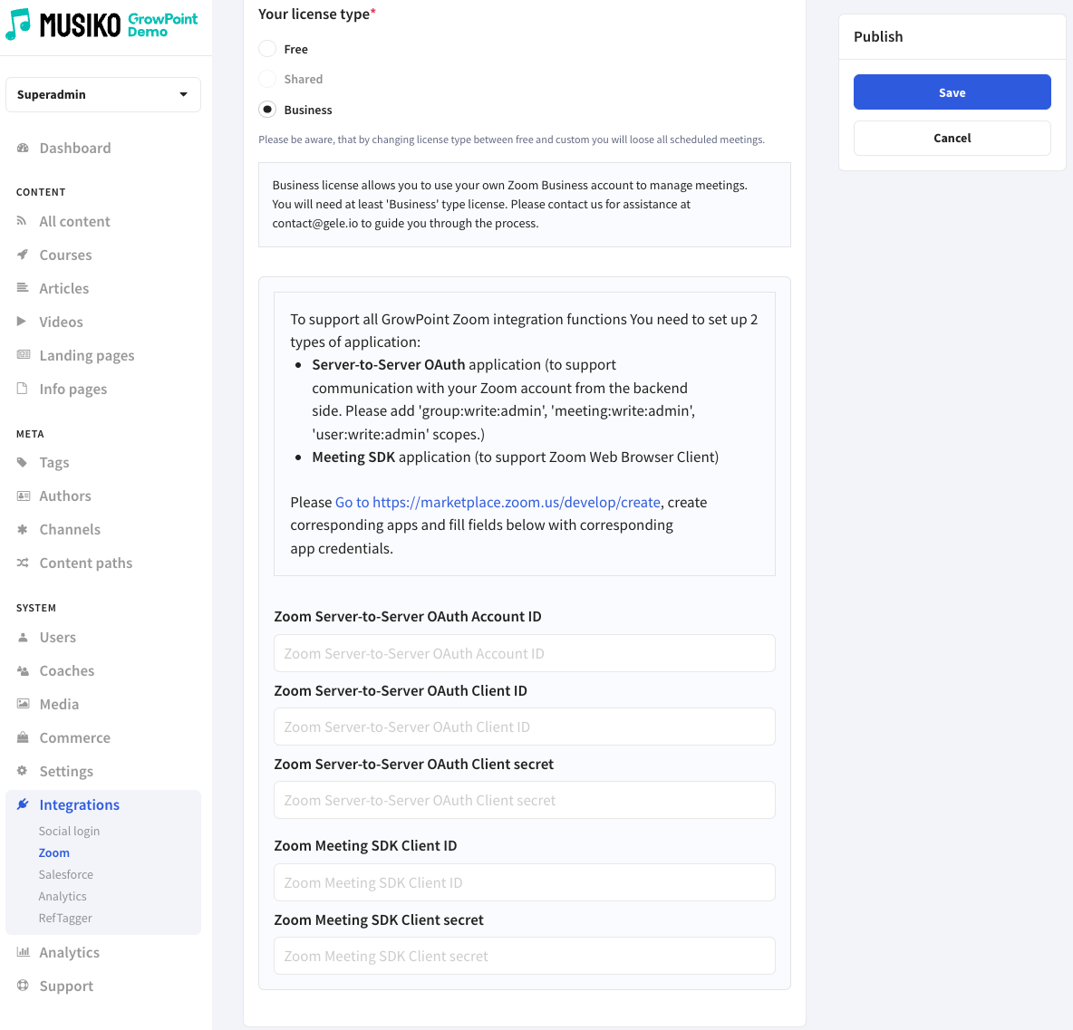Screen dimensions: 1073x1030
Task: Select the Shared license option
Action: click(x=267, y=80)
